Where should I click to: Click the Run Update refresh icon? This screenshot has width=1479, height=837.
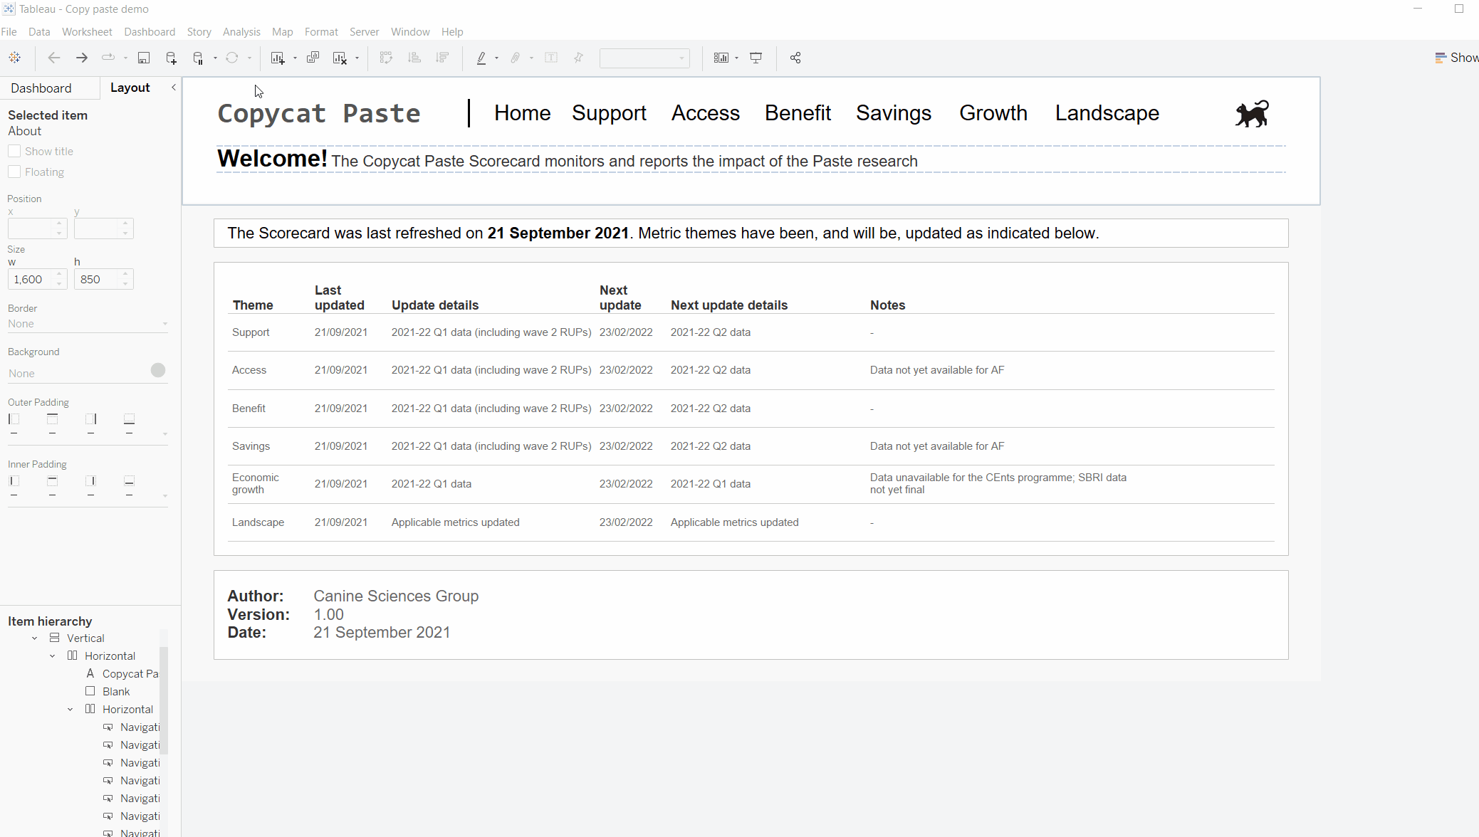(232, 58)
